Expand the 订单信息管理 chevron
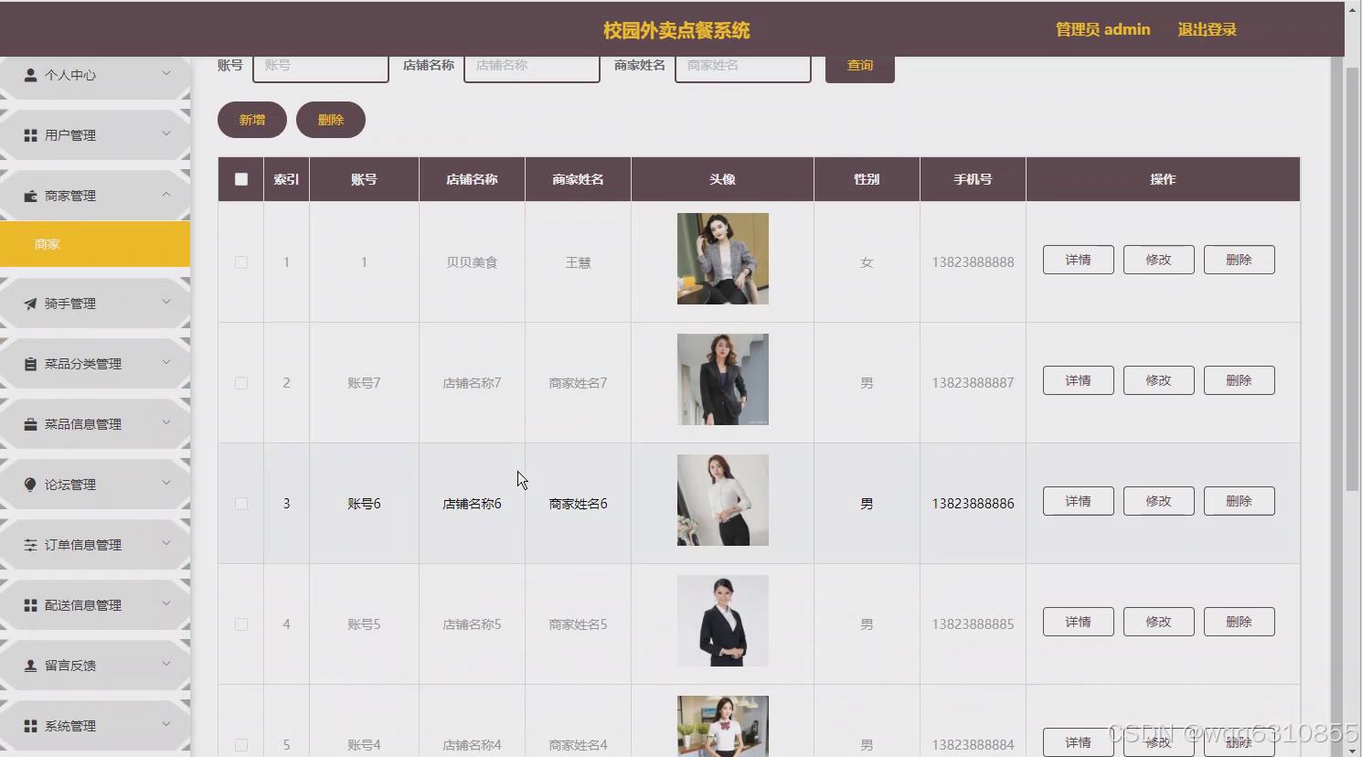Viewport: 1362px width, 757px height. 166,543
